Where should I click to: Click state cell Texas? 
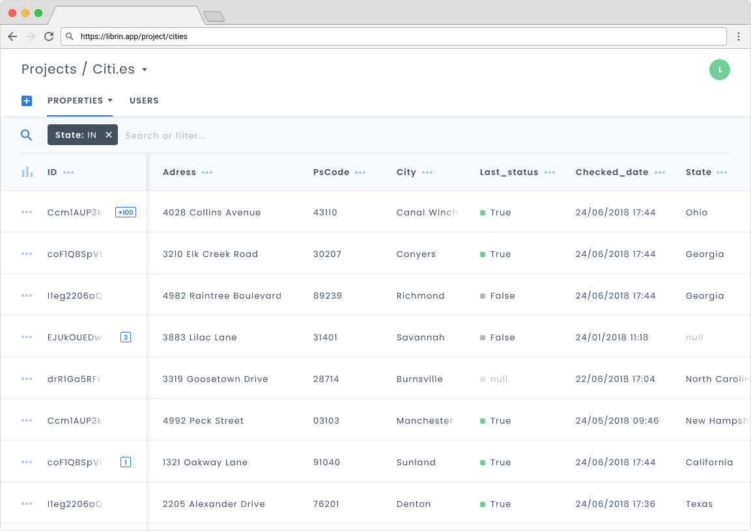[700, 504]
